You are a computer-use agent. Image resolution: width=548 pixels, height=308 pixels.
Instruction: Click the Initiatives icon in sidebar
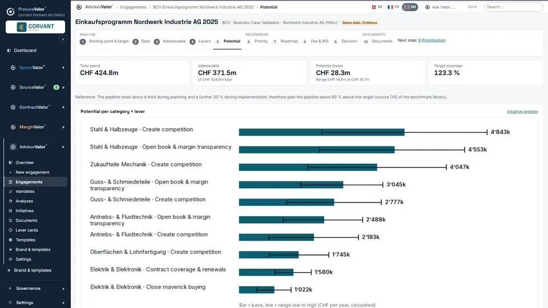click(10, 211)
